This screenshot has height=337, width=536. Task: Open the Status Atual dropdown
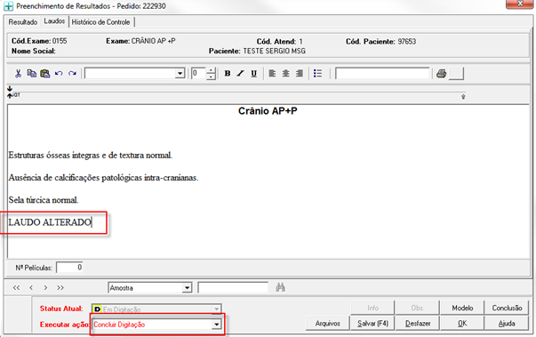coord(216,309)
